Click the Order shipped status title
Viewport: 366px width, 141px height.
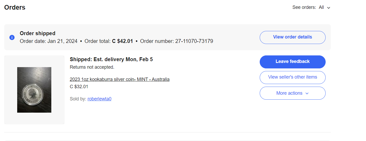pyautogui.click(x=38, y=33)
